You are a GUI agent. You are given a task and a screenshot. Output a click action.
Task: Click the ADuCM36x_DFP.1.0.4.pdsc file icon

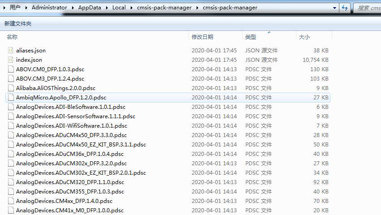(10, 154)
